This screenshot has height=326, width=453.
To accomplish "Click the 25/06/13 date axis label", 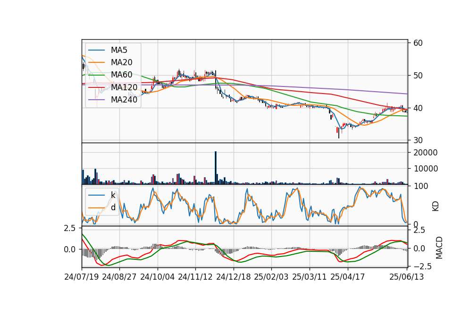I will 407,277.
